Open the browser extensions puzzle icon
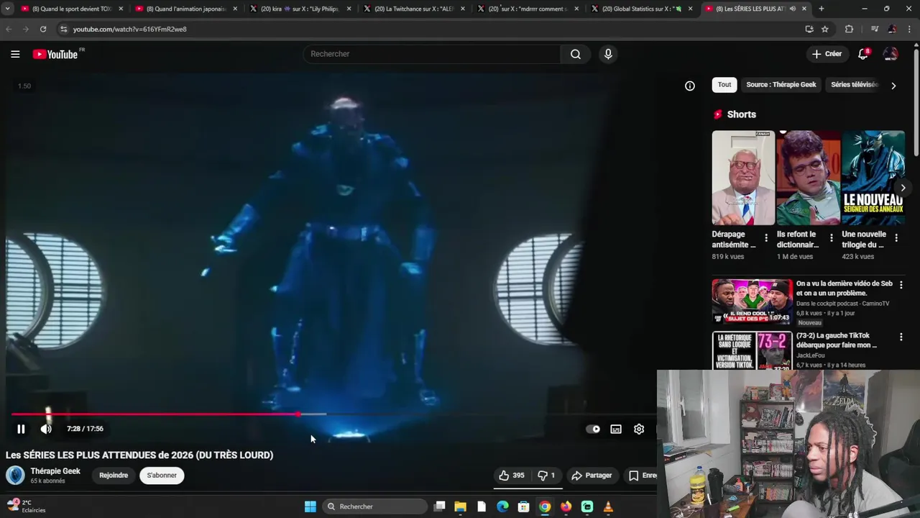 click(x=849, y=29)
